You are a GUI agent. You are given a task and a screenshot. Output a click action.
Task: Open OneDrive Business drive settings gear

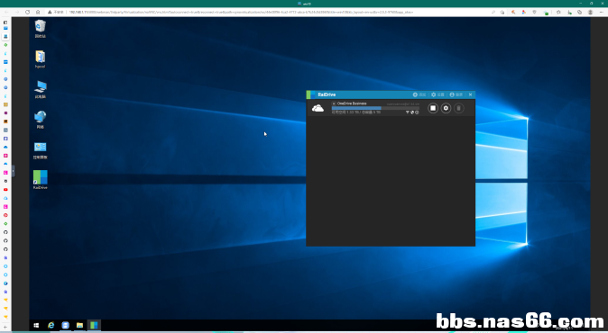tap(446, 108)
